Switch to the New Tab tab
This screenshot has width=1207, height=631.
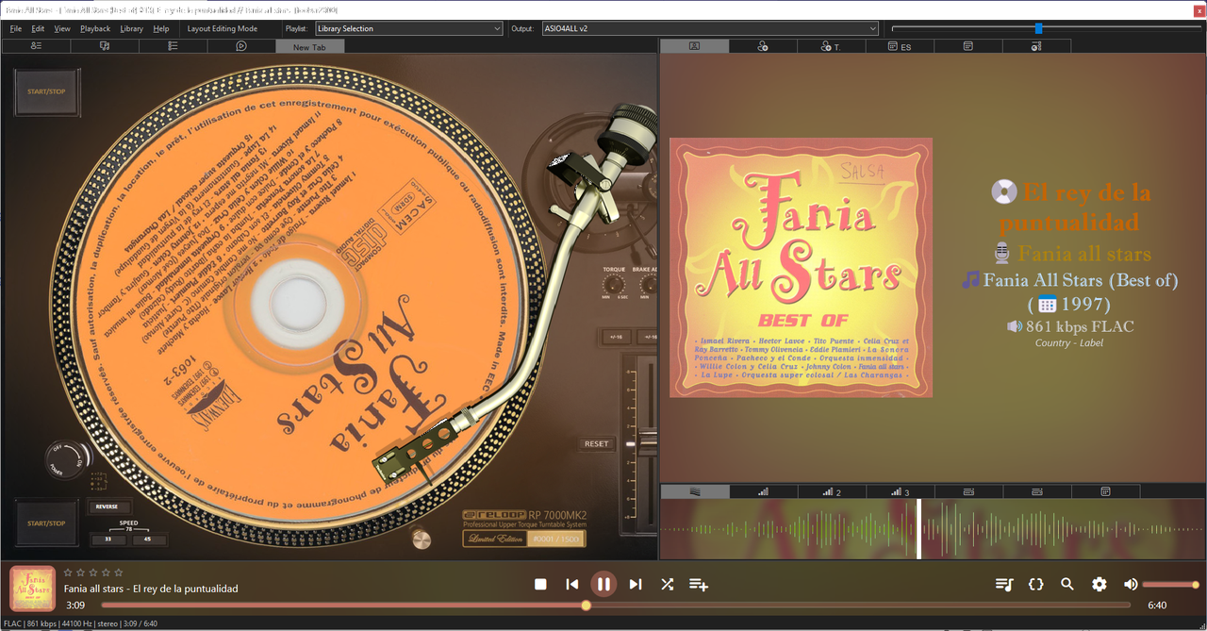point(309,46)
